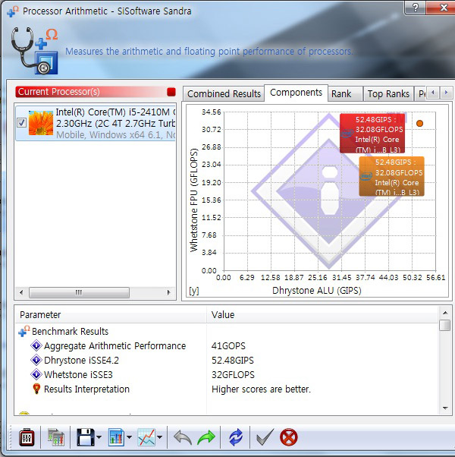Screen dimensions: 455x457
Task: Click the green forward arrow icon
Action: [x=206, y=437]
